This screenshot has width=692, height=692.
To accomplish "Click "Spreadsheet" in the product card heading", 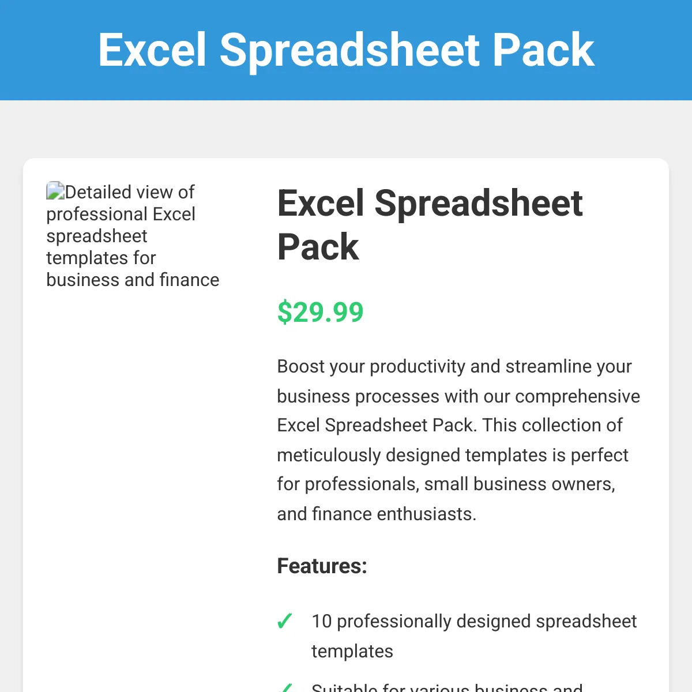I will tap(478, 204).
